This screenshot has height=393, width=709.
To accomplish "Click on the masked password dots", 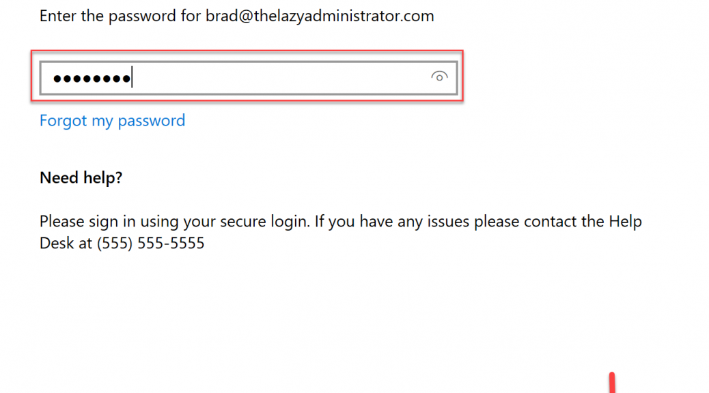I will pos(92,79).
